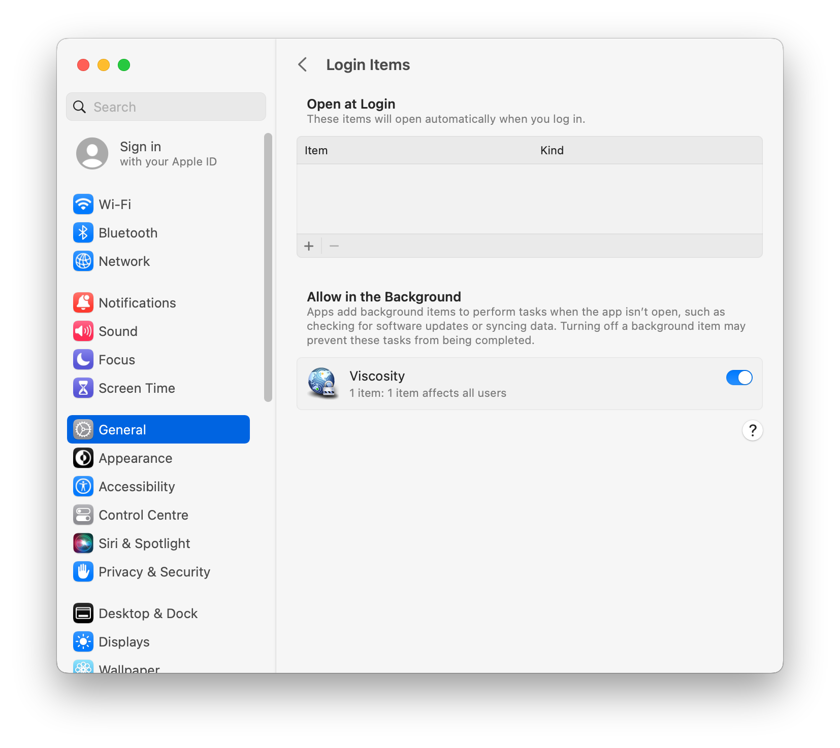This screenshot has width=840, height=748.
Task: Click the Screen Time hourglass icon
Action: [83, 388]
